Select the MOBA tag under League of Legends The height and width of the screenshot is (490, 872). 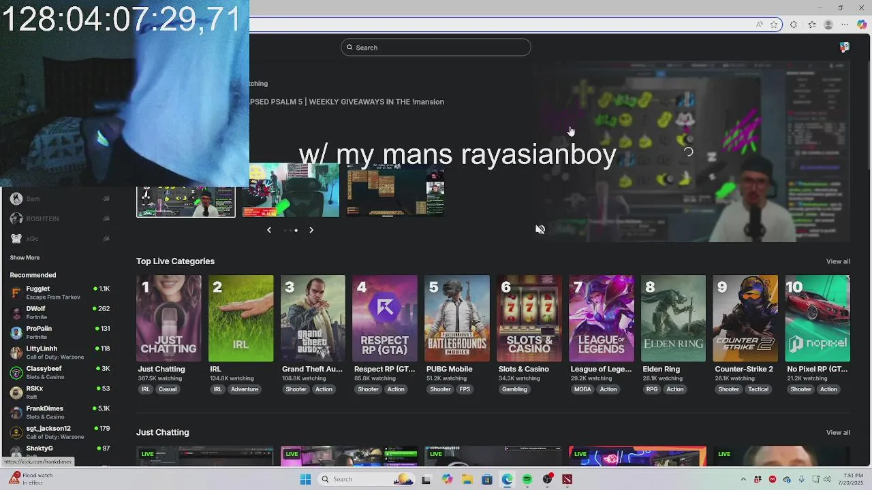coord(582,389)
